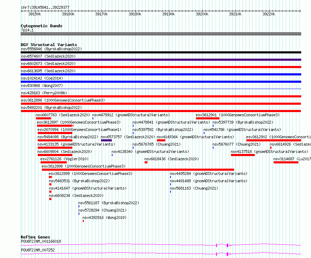This screenshot has width=311, height=258.
Task: Select the 7p14.1 cytogenetic band bar
Action: click(x=161, y=34)
